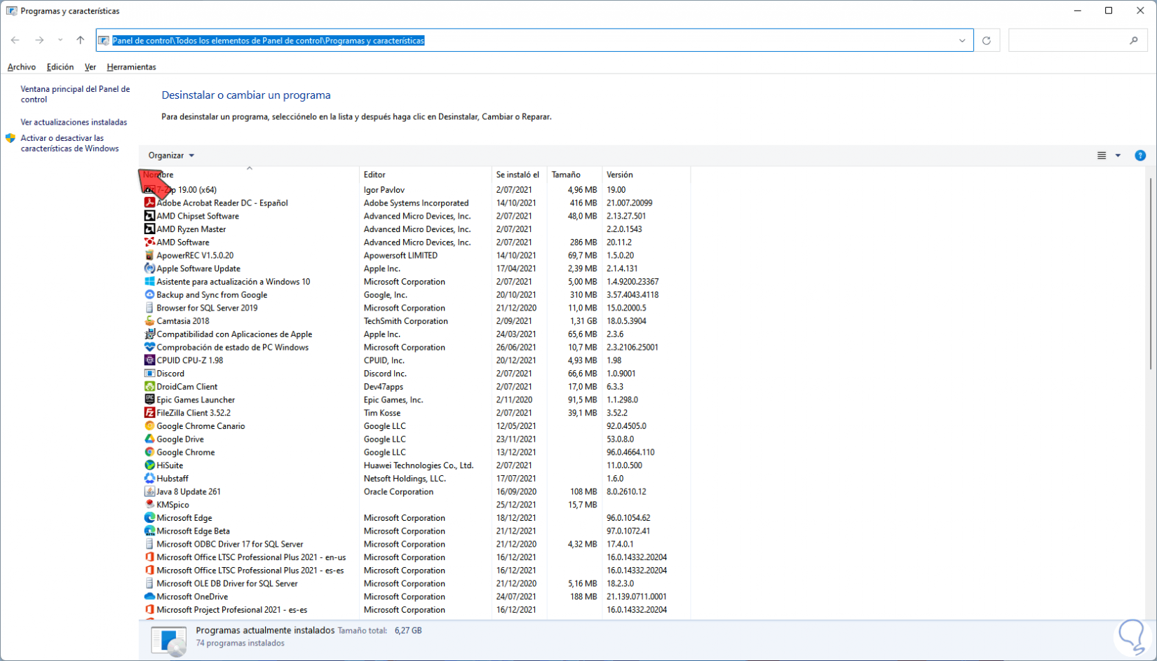The width and height of the screenshot is (1157, 661).
Task: Click the Discord program icon
Action: tap(149, 374)
